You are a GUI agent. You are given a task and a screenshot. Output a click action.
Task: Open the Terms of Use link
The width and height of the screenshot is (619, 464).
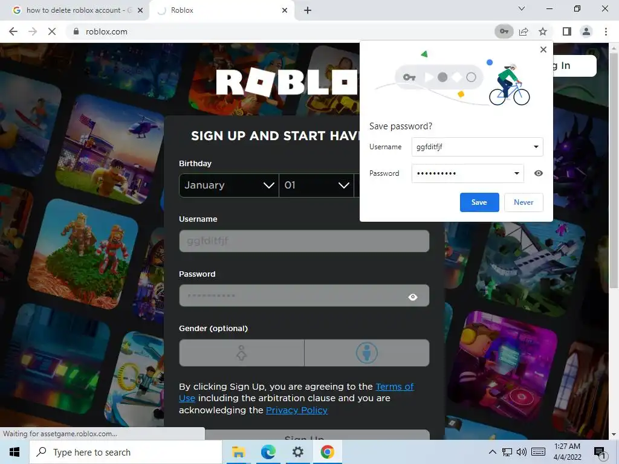296,392
